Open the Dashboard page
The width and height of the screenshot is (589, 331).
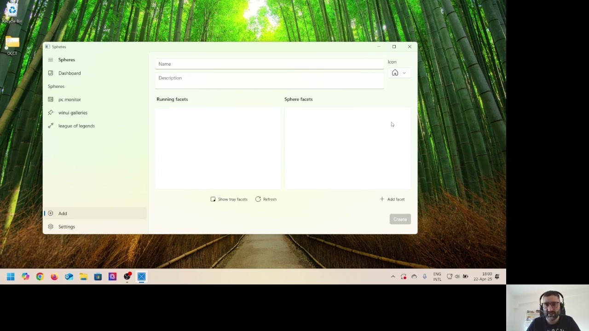[x=95, y=73]
